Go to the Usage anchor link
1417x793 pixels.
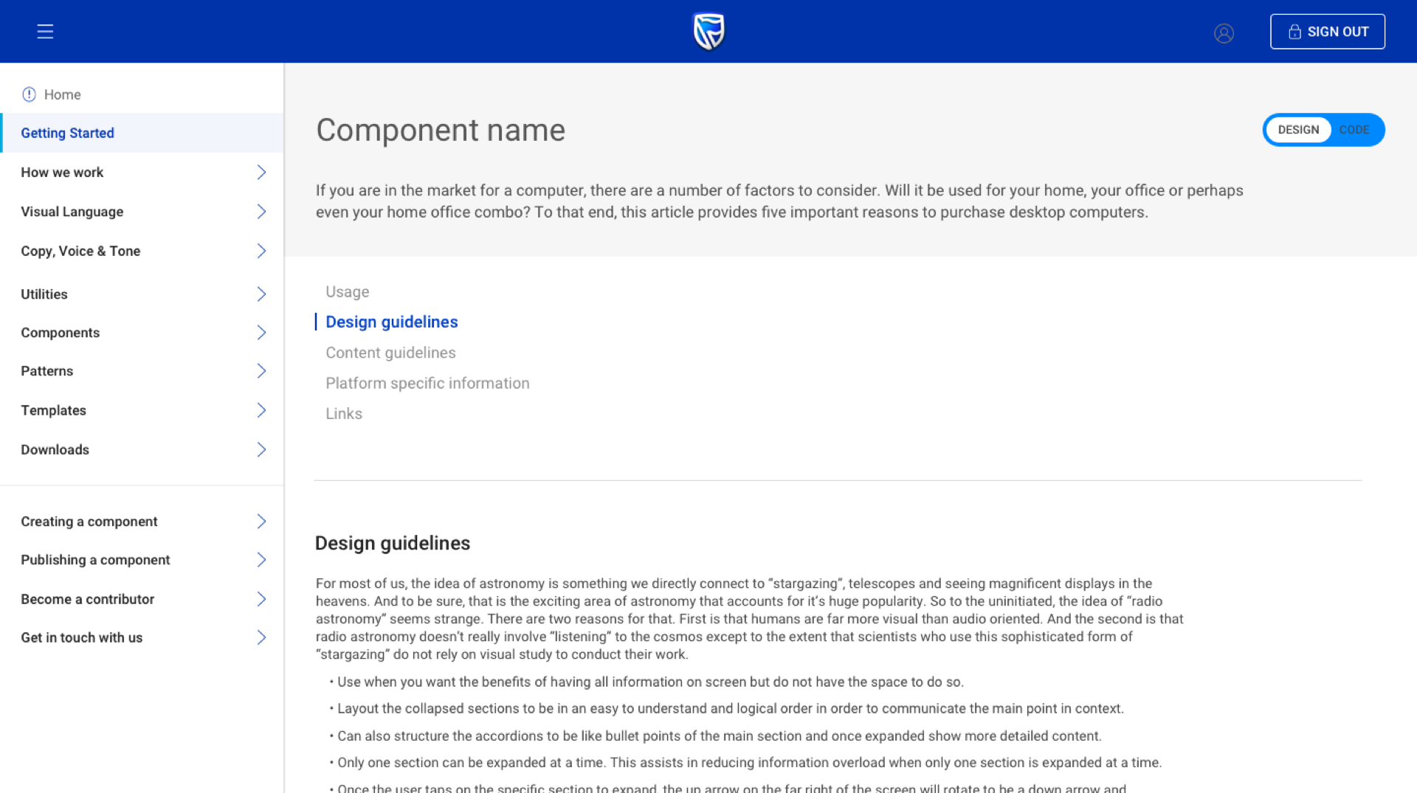pyautogui.click(x=348, y=292)
